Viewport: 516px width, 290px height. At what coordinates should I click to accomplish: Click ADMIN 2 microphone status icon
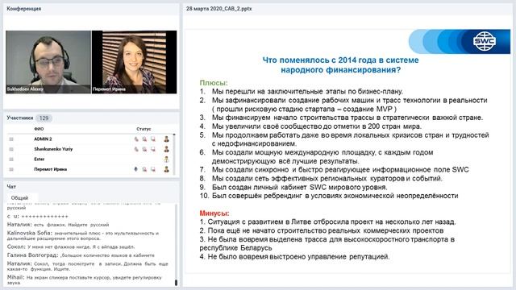[136, 139]
